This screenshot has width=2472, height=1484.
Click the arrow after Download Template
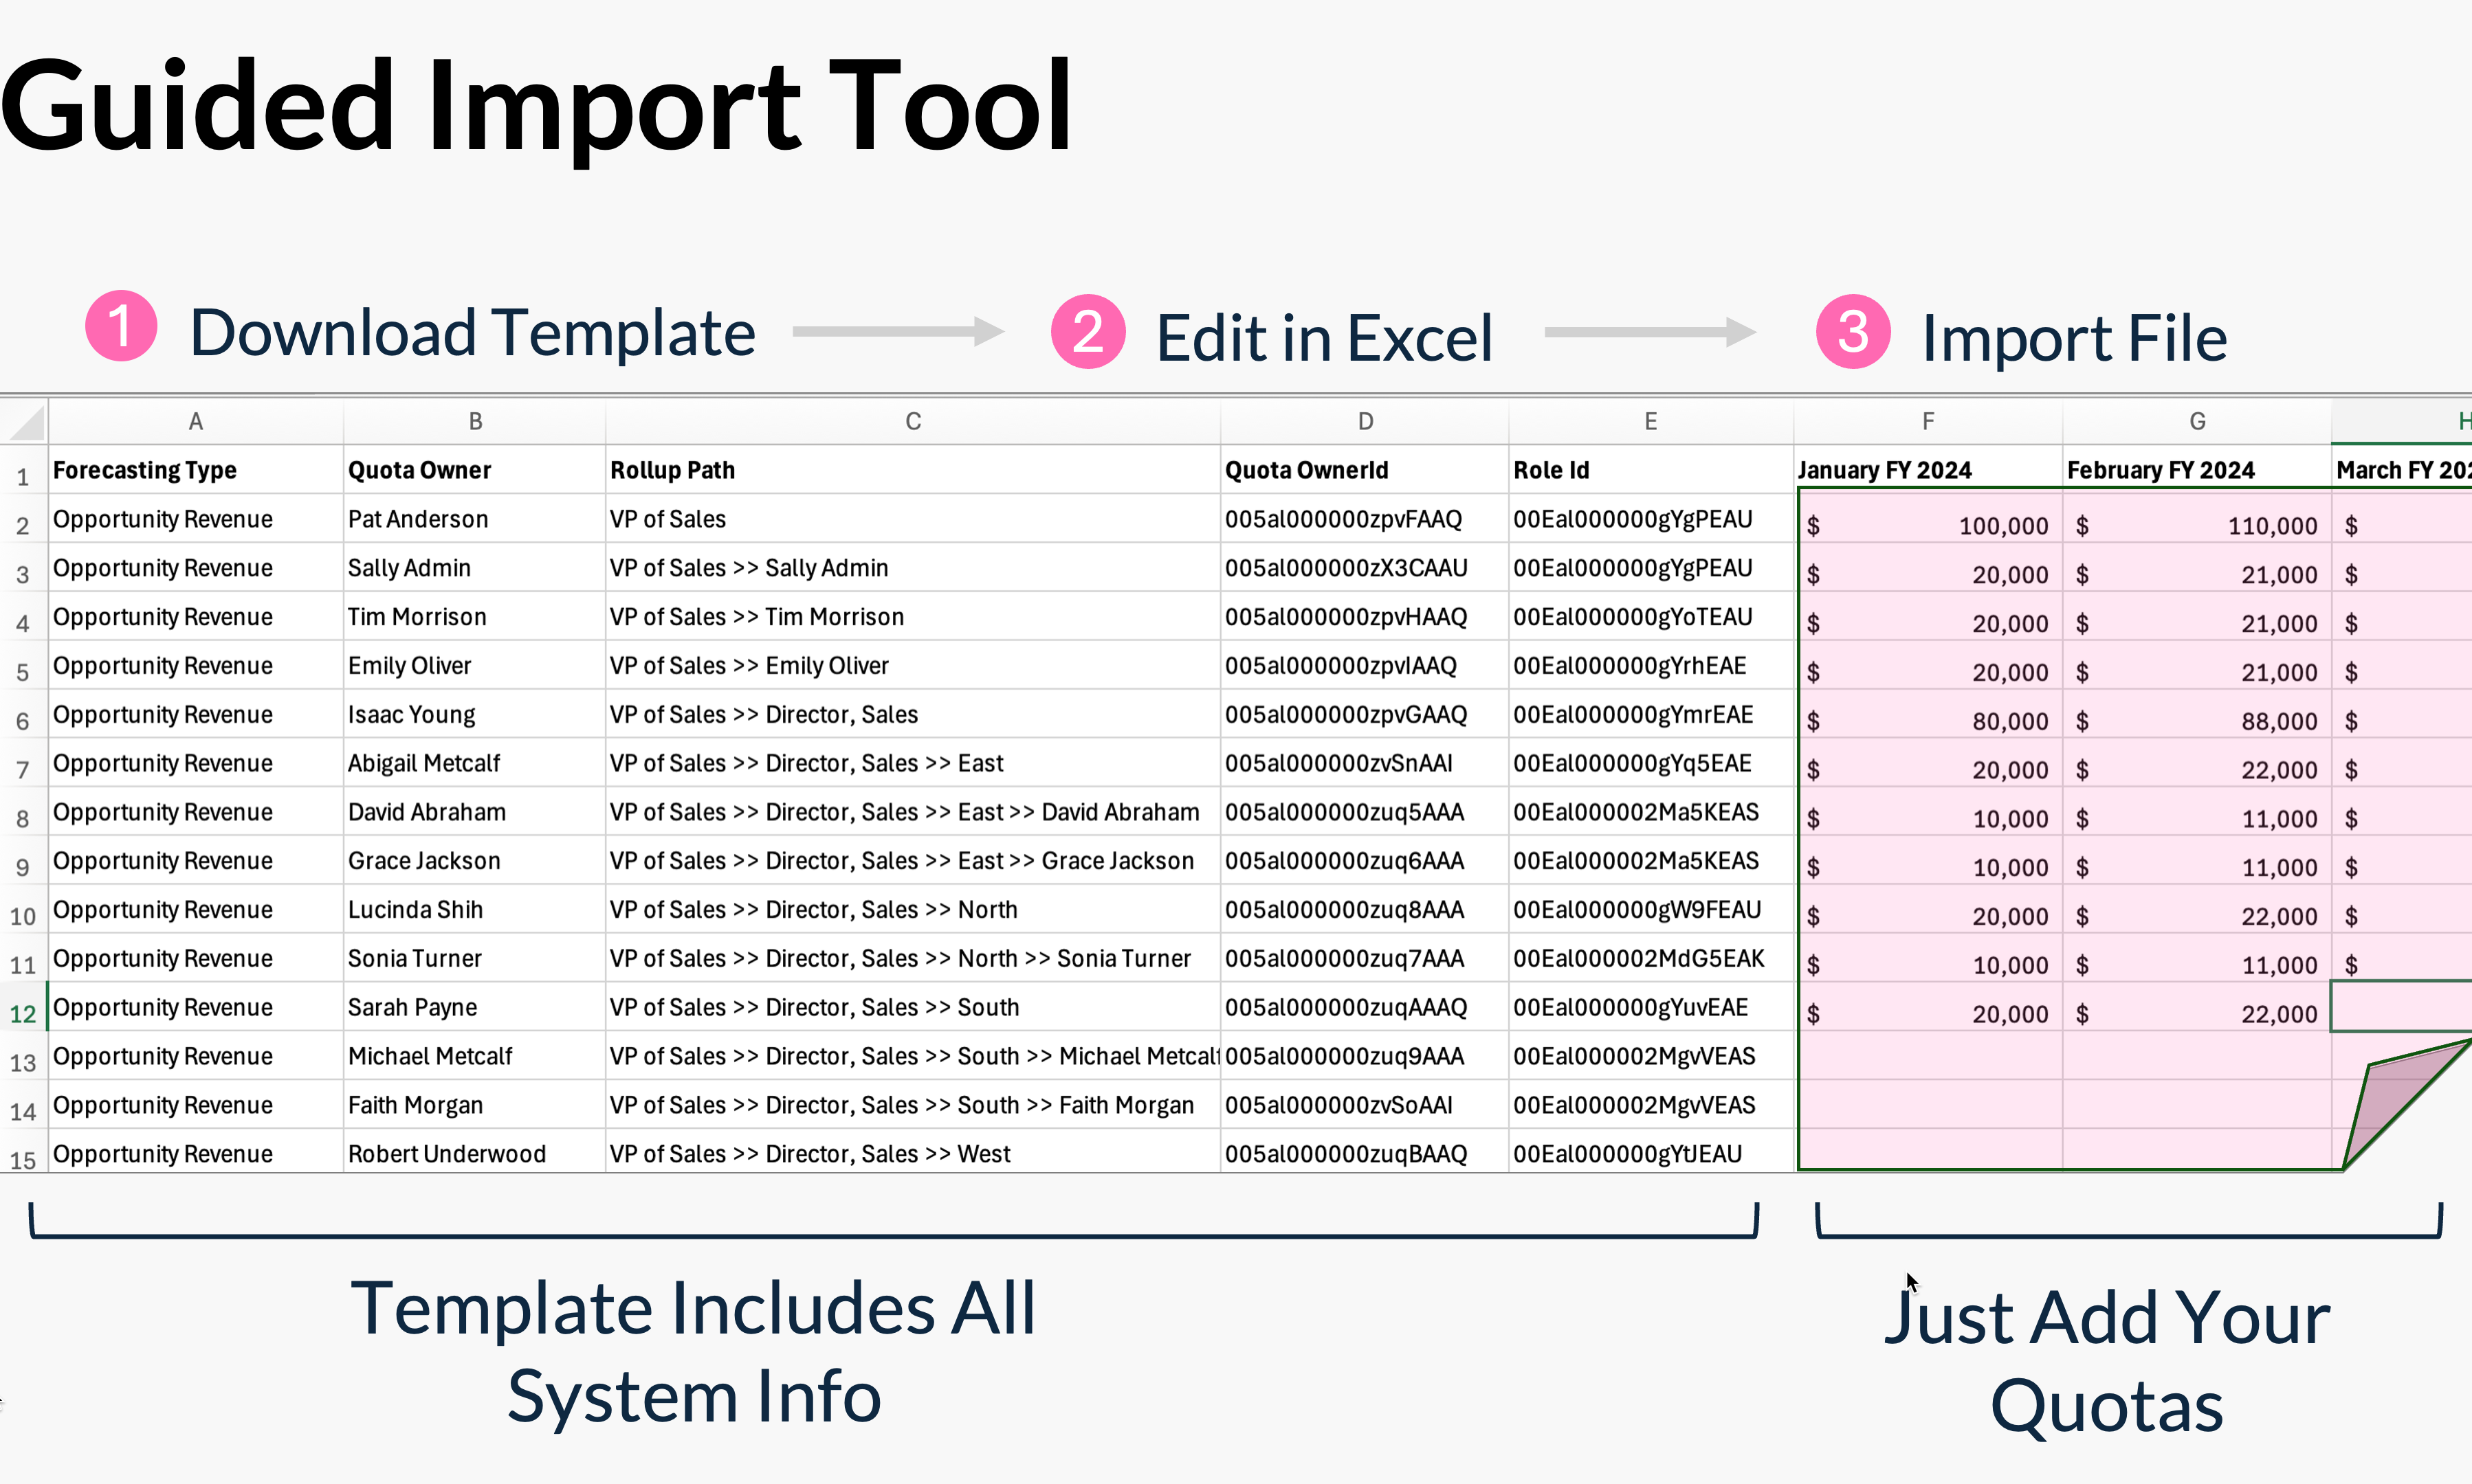point(897,331)
